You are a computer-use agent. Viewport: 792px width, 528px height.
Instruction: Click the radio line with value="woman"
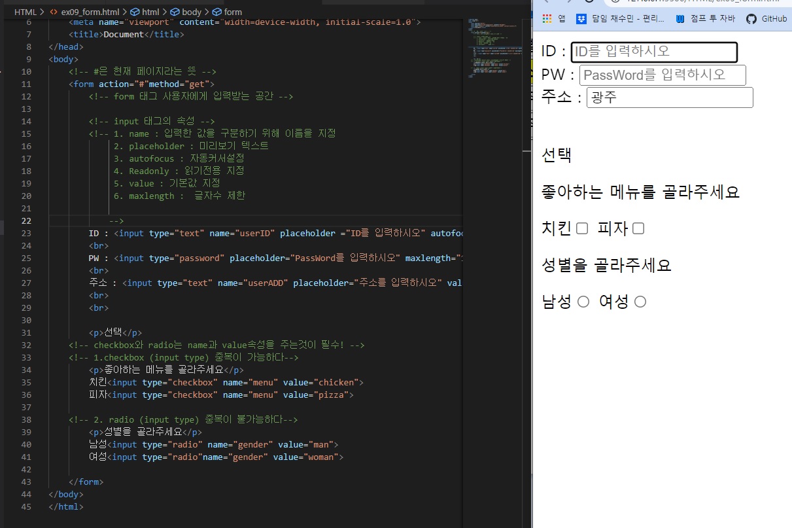216,457
